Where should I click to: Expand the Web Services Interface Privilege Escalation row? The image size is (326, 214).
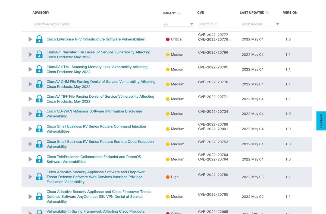(30, 177)
